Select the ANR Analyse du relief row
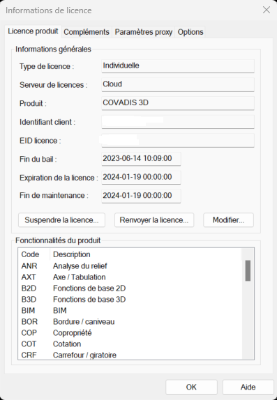 (130, 266)
